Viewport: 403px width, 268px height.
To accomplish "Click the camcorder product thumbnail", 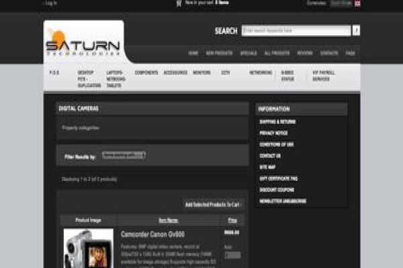I will coord(89,248).
